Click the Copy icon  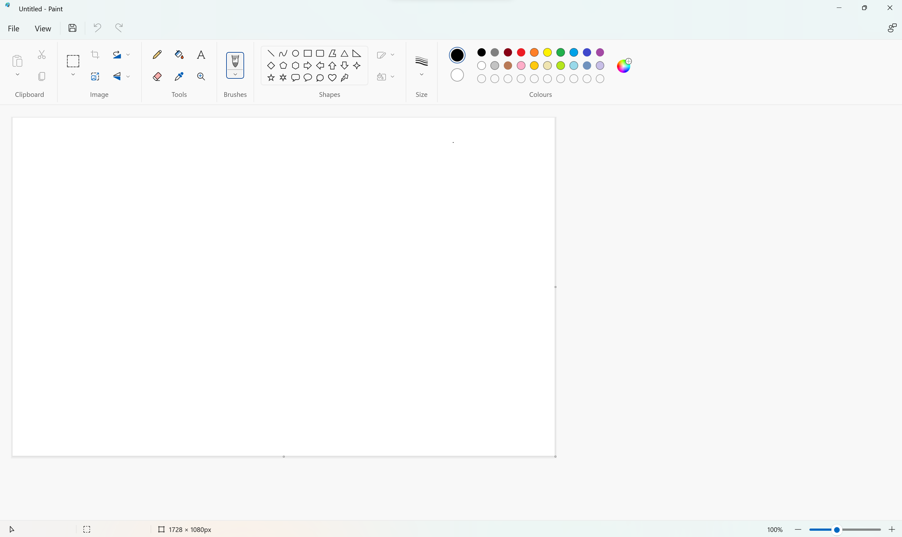point(42,76)
